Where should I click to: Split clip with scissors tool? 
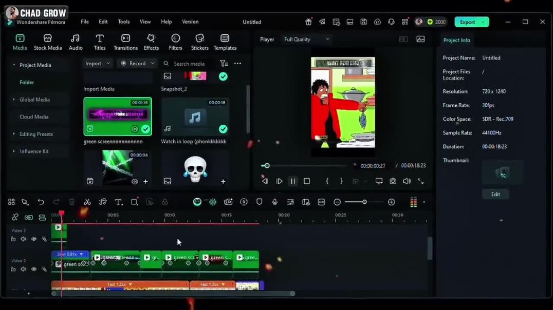87,202
